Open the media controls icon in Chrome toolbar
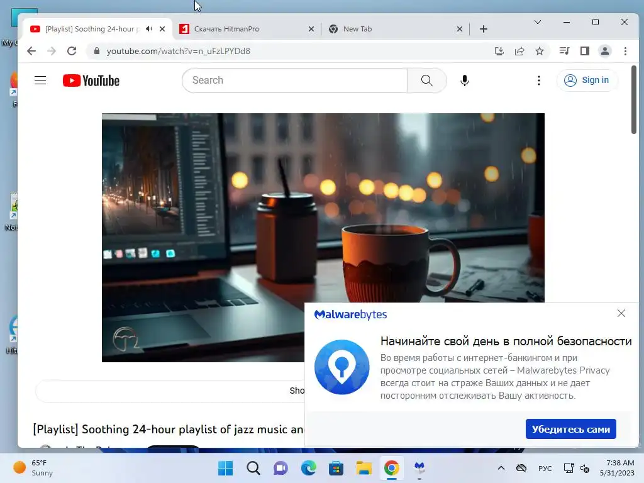Screen dimensions: 644x483 [x=564, y=51]
